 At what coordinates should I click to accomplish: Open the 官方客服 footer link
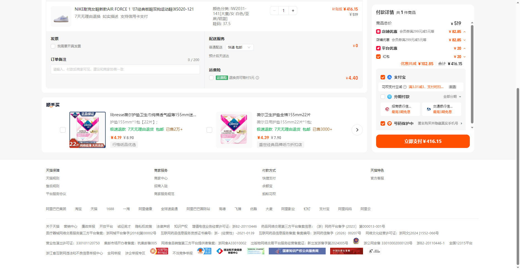377,178
